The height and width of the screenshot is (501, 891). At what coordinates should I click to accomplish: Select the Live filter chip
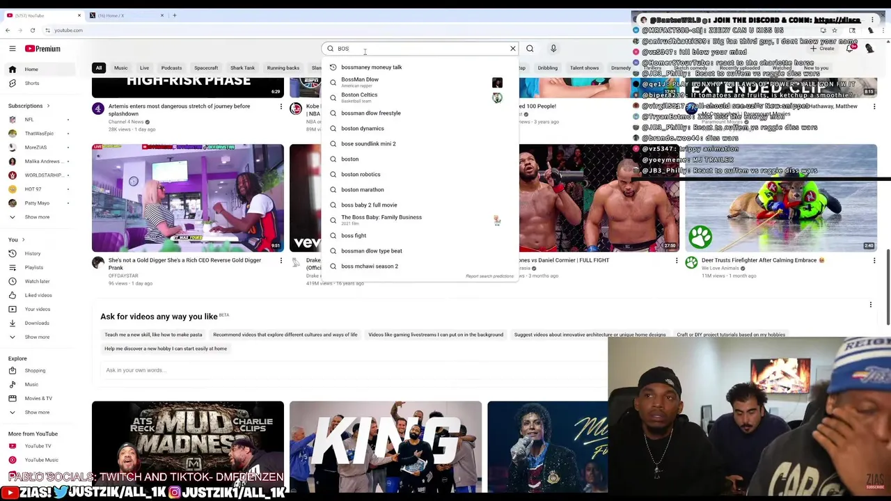coord(144,68)
